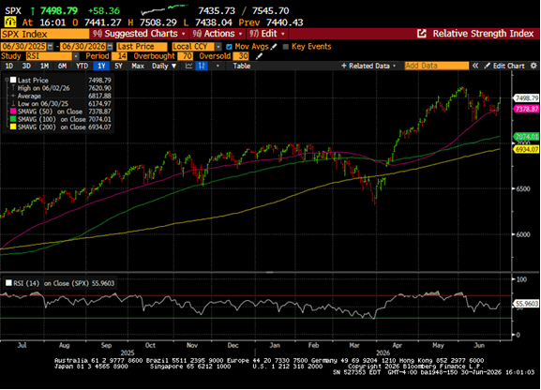This screenshot has height=390, width=541.
Task: Expand the Local CCY currency dropdown
Action: point(218,46)
